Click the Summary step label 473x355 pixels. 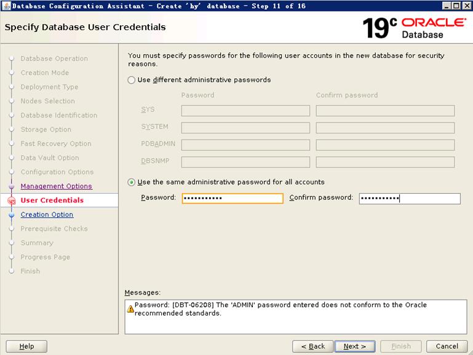click(37, 243)
